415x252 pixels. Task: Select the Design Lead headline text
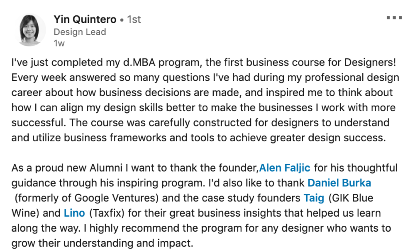click(80, 32)
